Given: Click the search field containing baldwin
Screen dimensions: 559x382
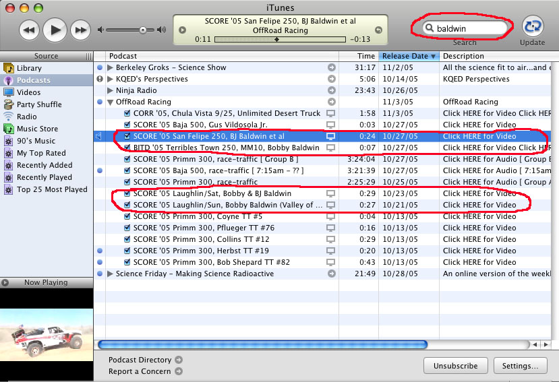Looking at the screenshot, I should point(465,28).
